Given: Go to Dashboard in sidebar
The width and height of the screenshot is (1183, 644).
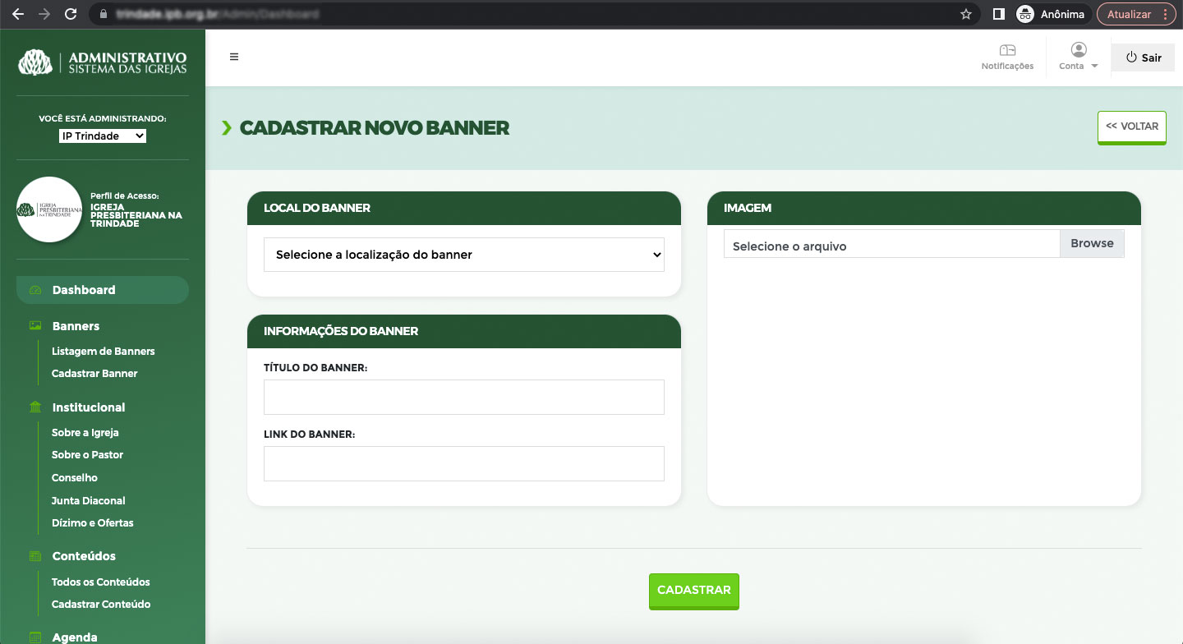Looking at the screenshot, I should pyautogui.click(x=84, y=290).
